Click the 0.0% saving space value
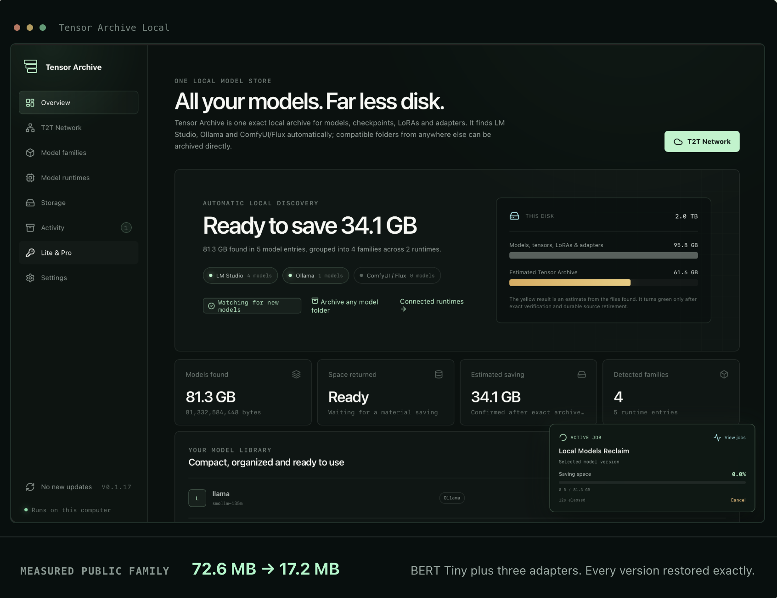The width and height of the screenshot is (777, 598). click(738, 474)
